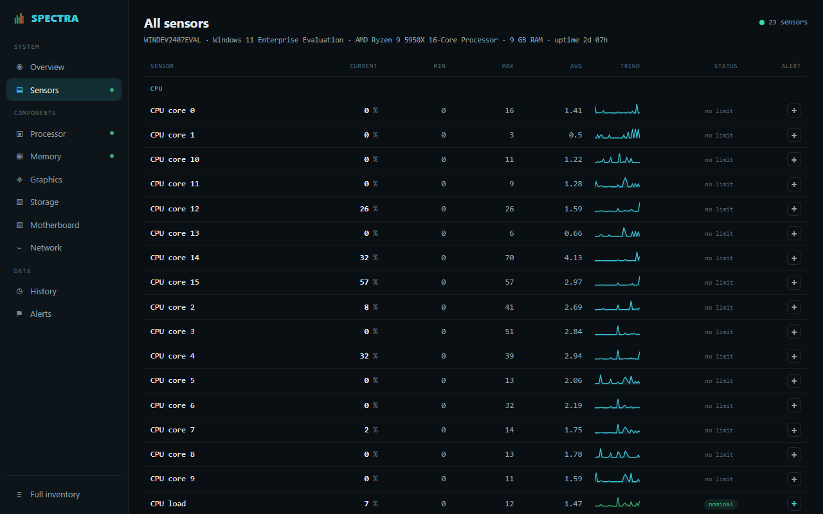Click the Network sidebar icon
823x514 pixels.
click(19, 247)
